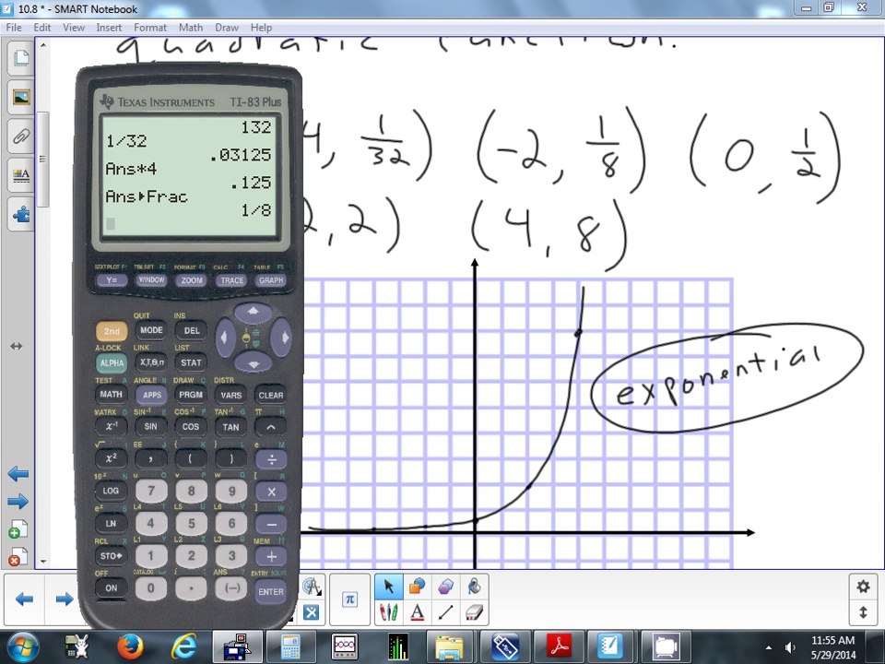Open Firefox from the taskbar
Viewport: 885px width, 664px height.
pyautogui.click(x=130, y=647)
